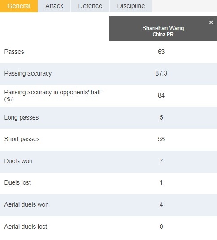Select the Aerial duels lost label

click(x=26, y=227)
